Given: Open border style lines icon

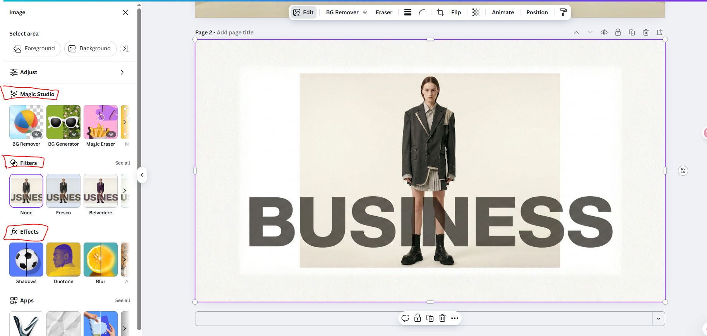Looking at the screenshot, I should [x=408, y=12].
